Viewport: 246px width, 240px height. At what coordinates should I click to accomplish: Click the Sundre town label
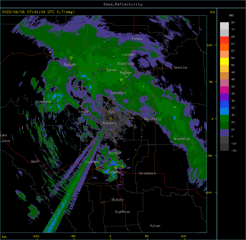83,111
